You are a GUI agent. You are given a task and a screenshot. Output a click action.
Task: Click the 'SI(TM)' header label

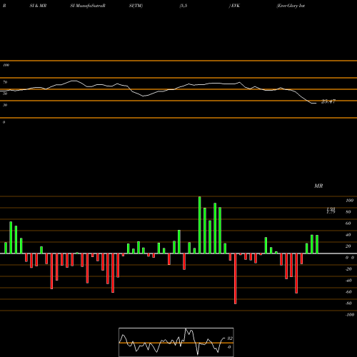point(136,6)
